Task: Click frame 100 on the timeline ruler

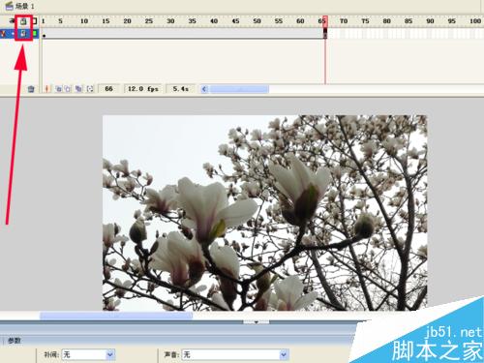Action: pyautogui.click(x=475, y=21)
